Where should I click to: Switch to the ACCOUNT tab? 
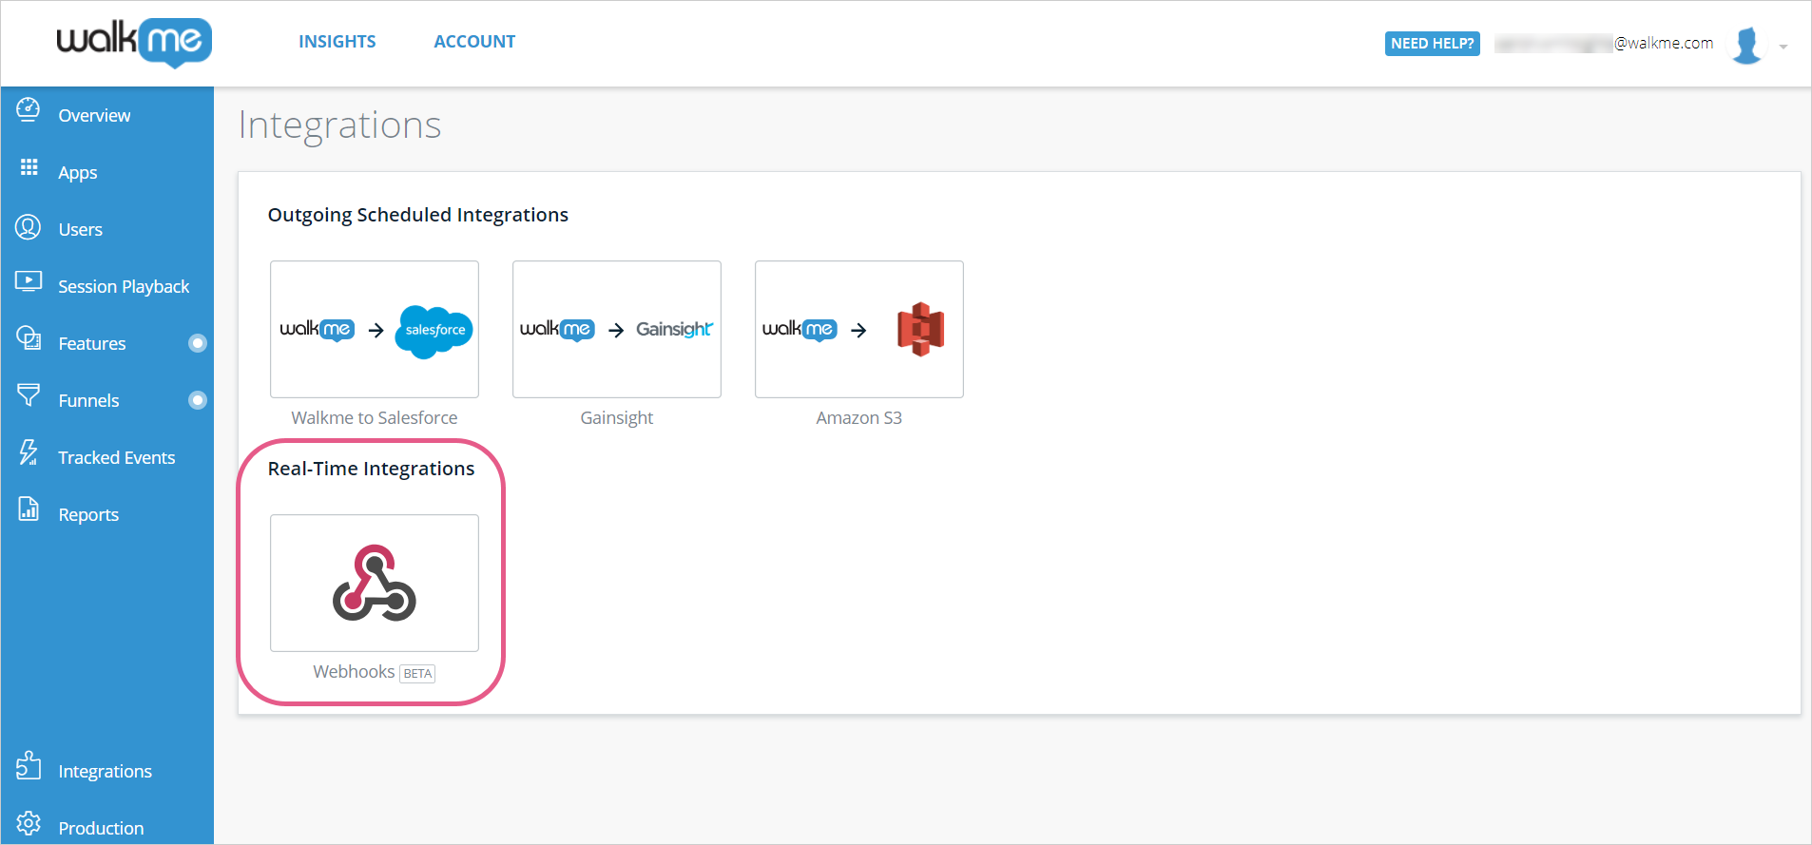(x=474, y=42)
